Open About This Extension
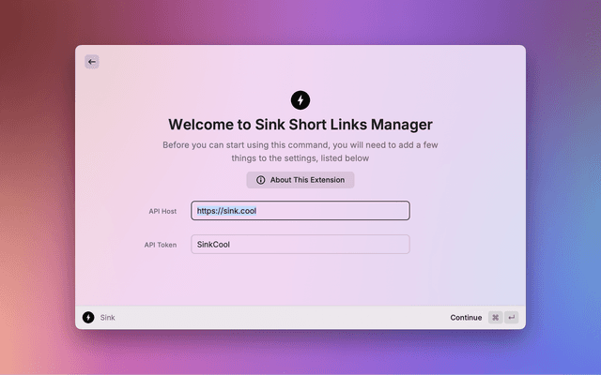Screen dimensions: 601x375 click(x=300, y=180)
